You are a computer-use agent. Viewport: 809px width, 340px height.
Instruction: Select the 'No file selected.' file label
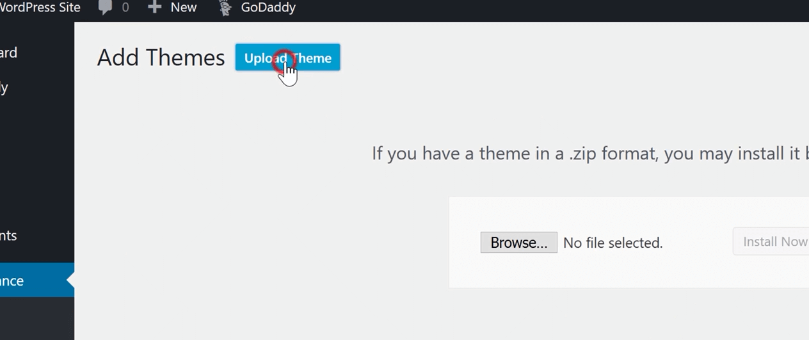coord(613,243)
